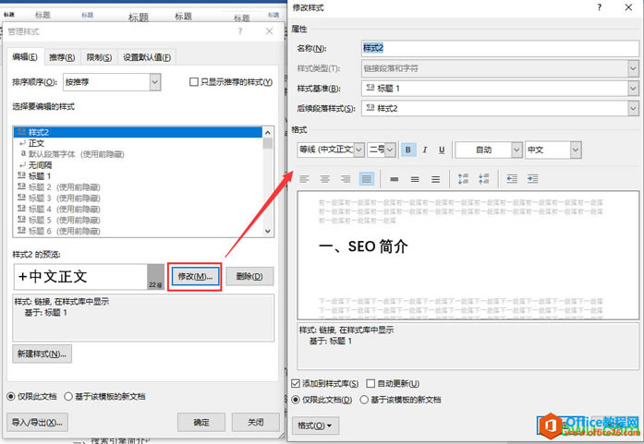The height and width of the screenshot is (444, 644).
Task: Click style list scrollbar up arrow
Action: [268, 133]
